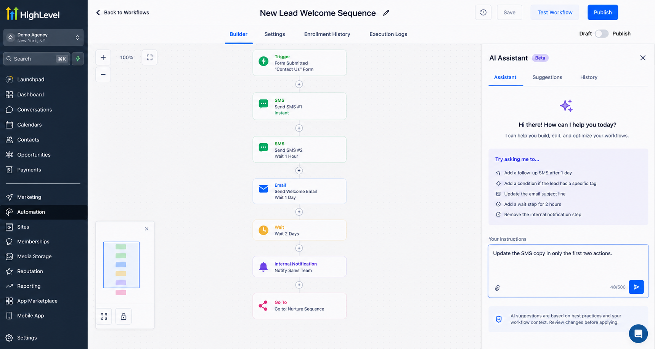Click the Send SMS #2 chat icon
The image size is (655, 349).
(263, 147)
